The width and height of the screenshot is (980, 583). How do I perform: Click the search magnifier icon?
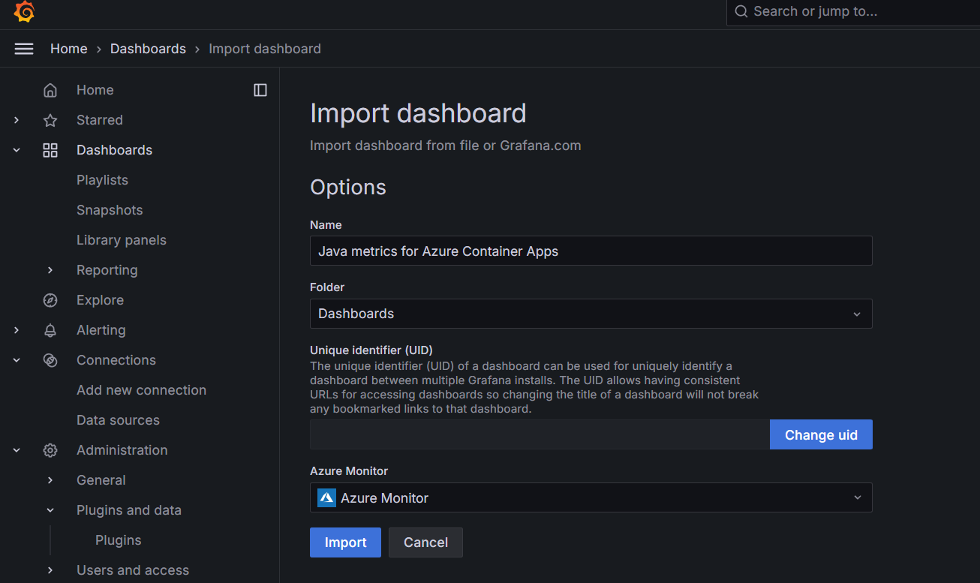click(x=741, y=11)
